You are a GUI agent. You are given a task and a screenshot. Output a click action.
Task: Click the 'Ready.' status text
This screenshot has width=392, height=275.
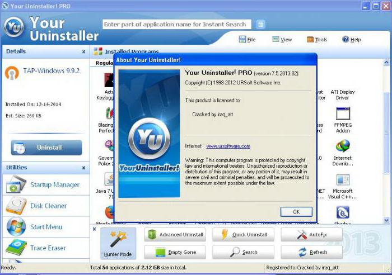click(x=8, y=268)
